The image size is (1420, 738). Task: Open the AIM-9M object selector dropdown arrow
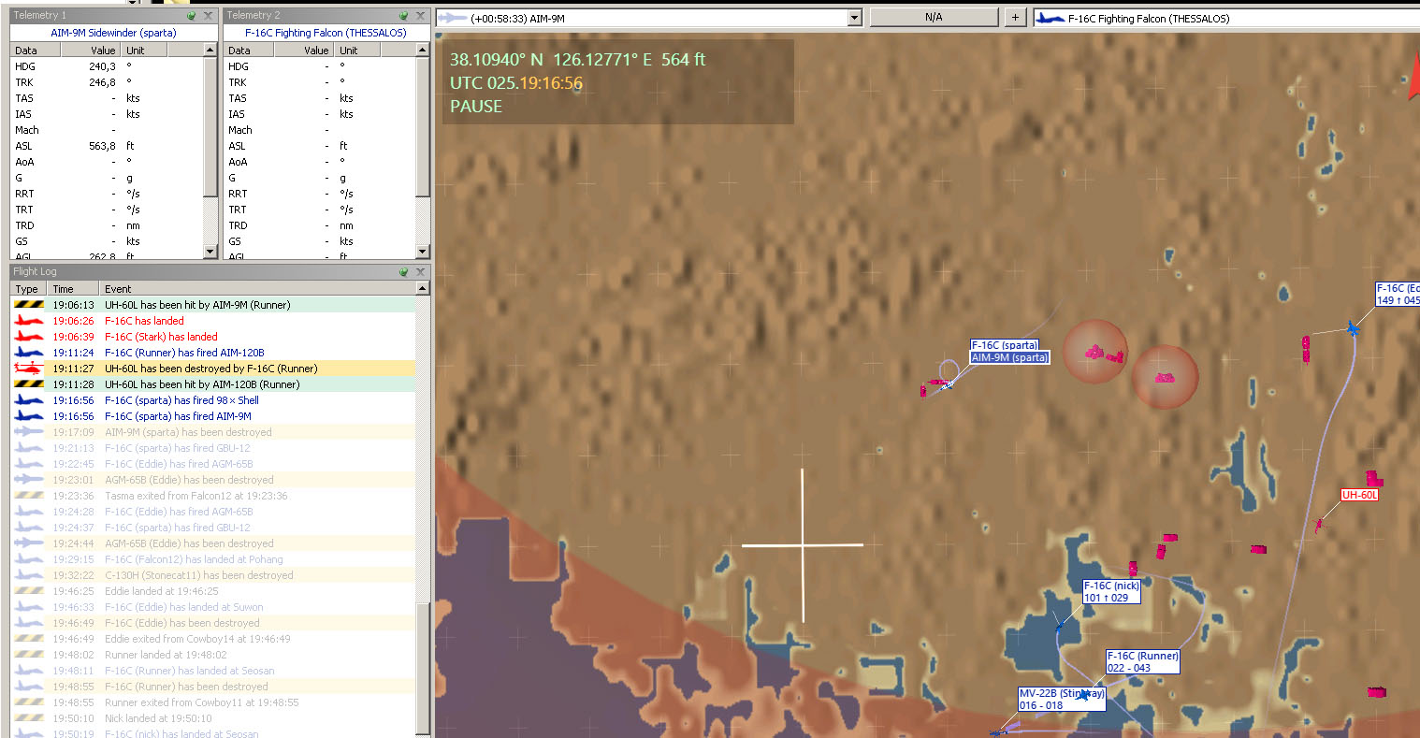[854, 18]
